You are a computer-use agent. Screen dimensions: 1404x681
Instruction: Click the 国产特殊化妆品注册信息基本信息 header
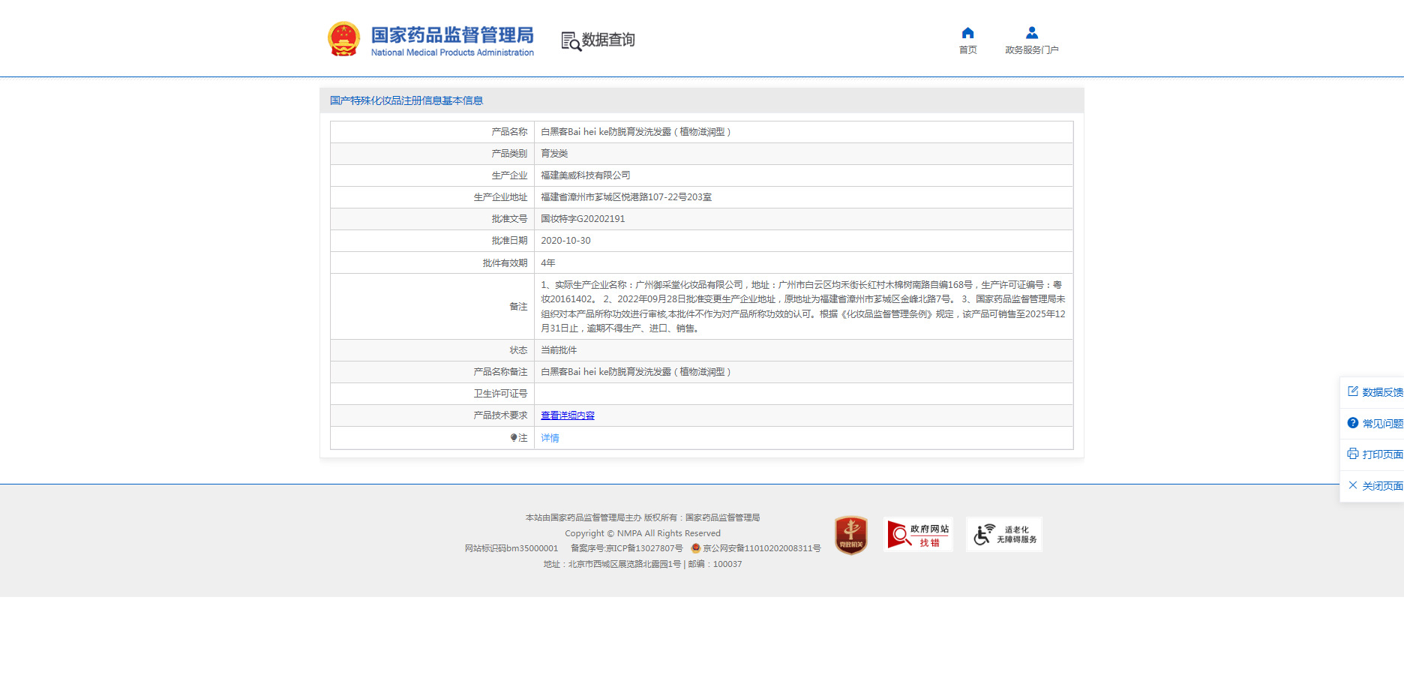(x=406, y=100)
